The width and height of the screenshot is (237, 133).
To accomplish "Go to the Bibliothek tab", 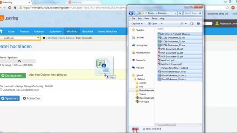I will [88, 31].
